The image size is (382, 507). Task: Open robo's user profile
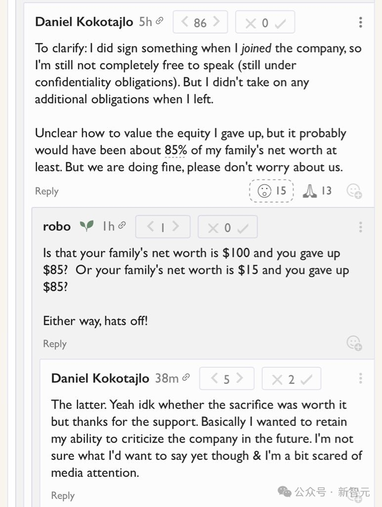pos(57,227)
